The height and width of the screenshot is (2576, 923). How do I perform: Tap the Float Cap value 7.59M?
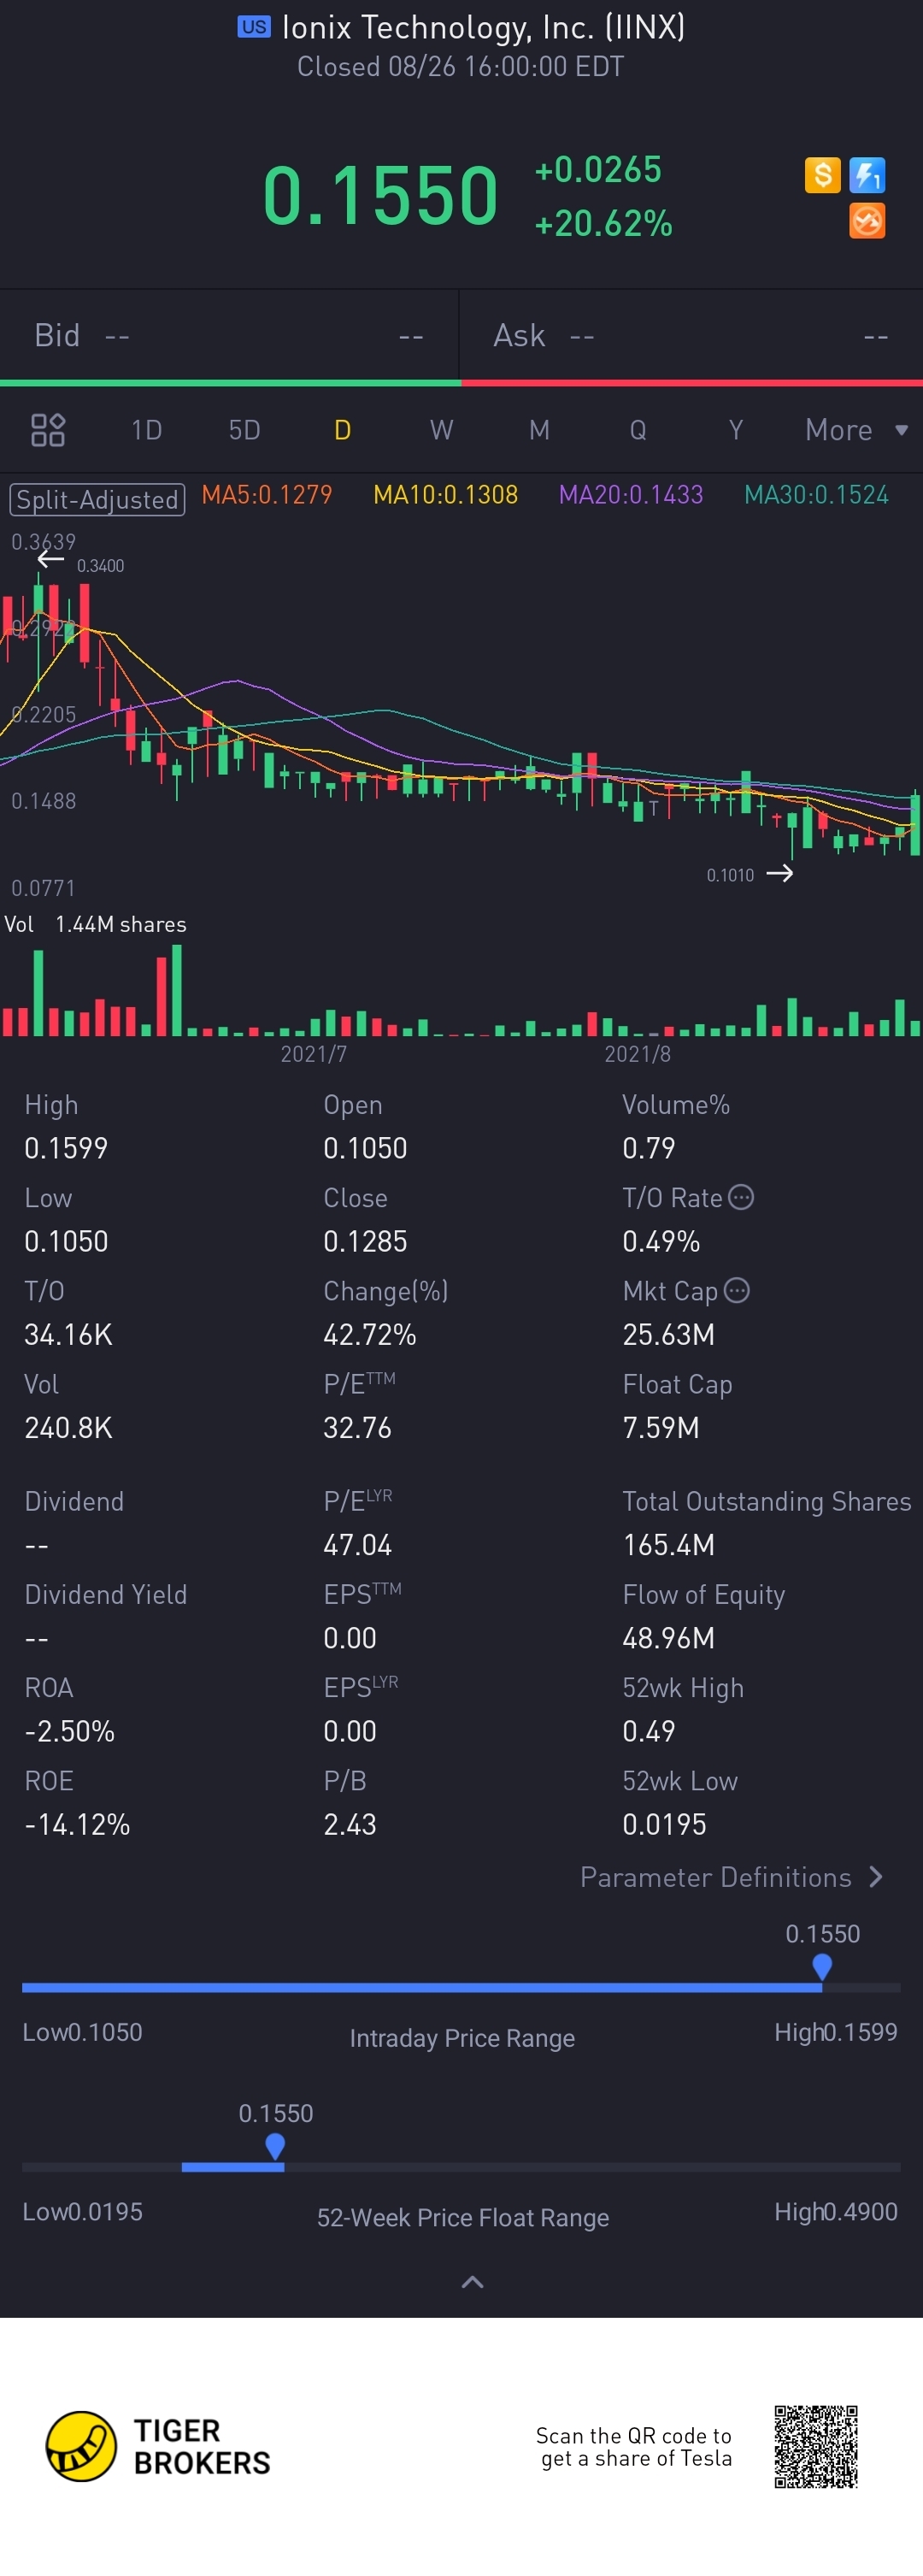point(661,1427)
